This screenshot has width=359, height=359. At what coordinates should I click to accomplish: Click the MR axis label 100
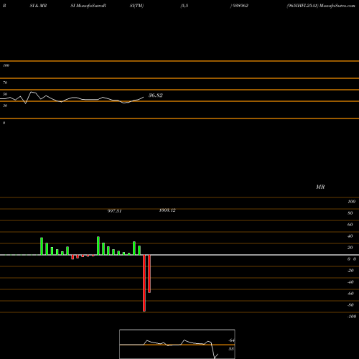(352, 202)
